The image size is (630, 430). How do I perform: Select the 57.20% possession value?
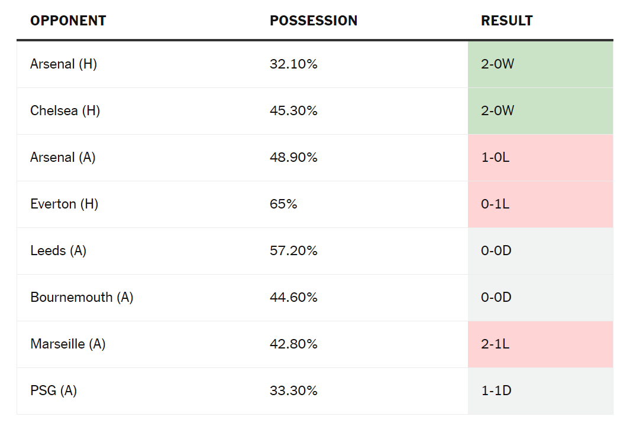(293, 250)
